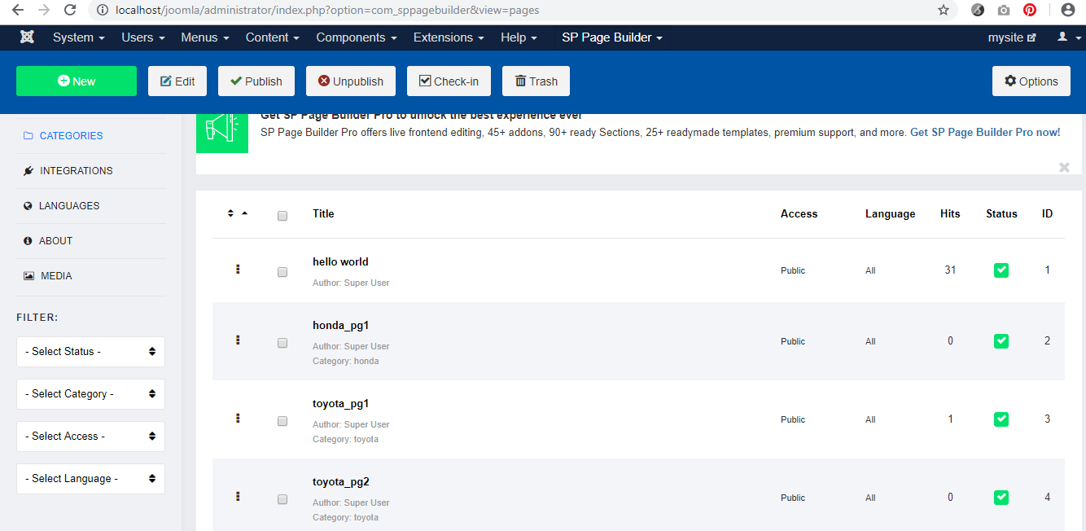Open the Select Status filter dropdown

tap(90, 352)
